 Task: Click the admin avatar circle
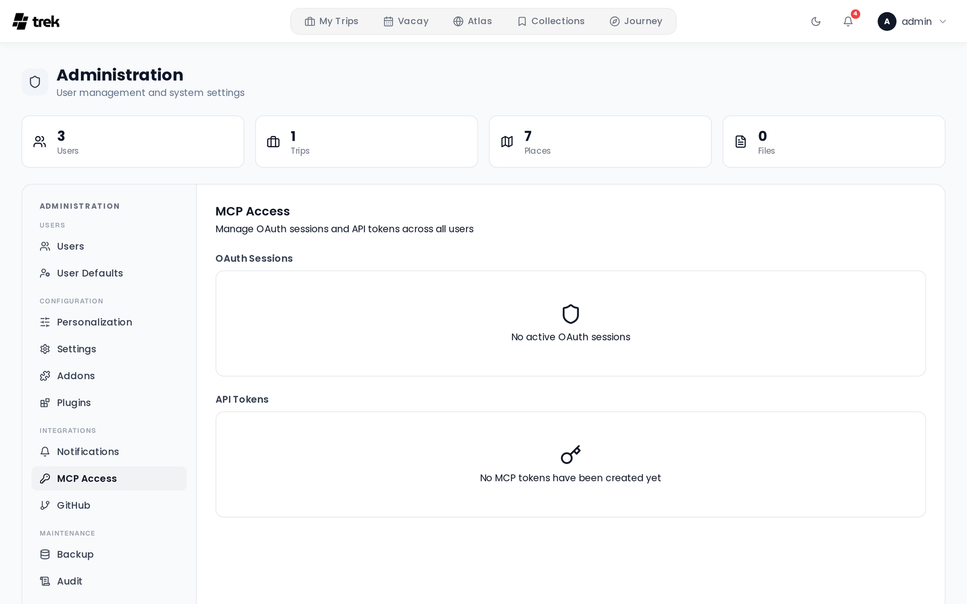(x=887, y=22)
